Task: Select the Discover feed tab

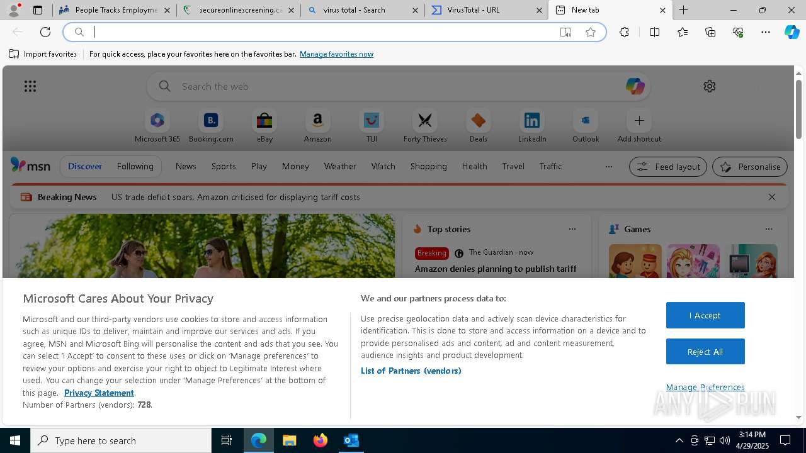Action: tap(85, 166)
